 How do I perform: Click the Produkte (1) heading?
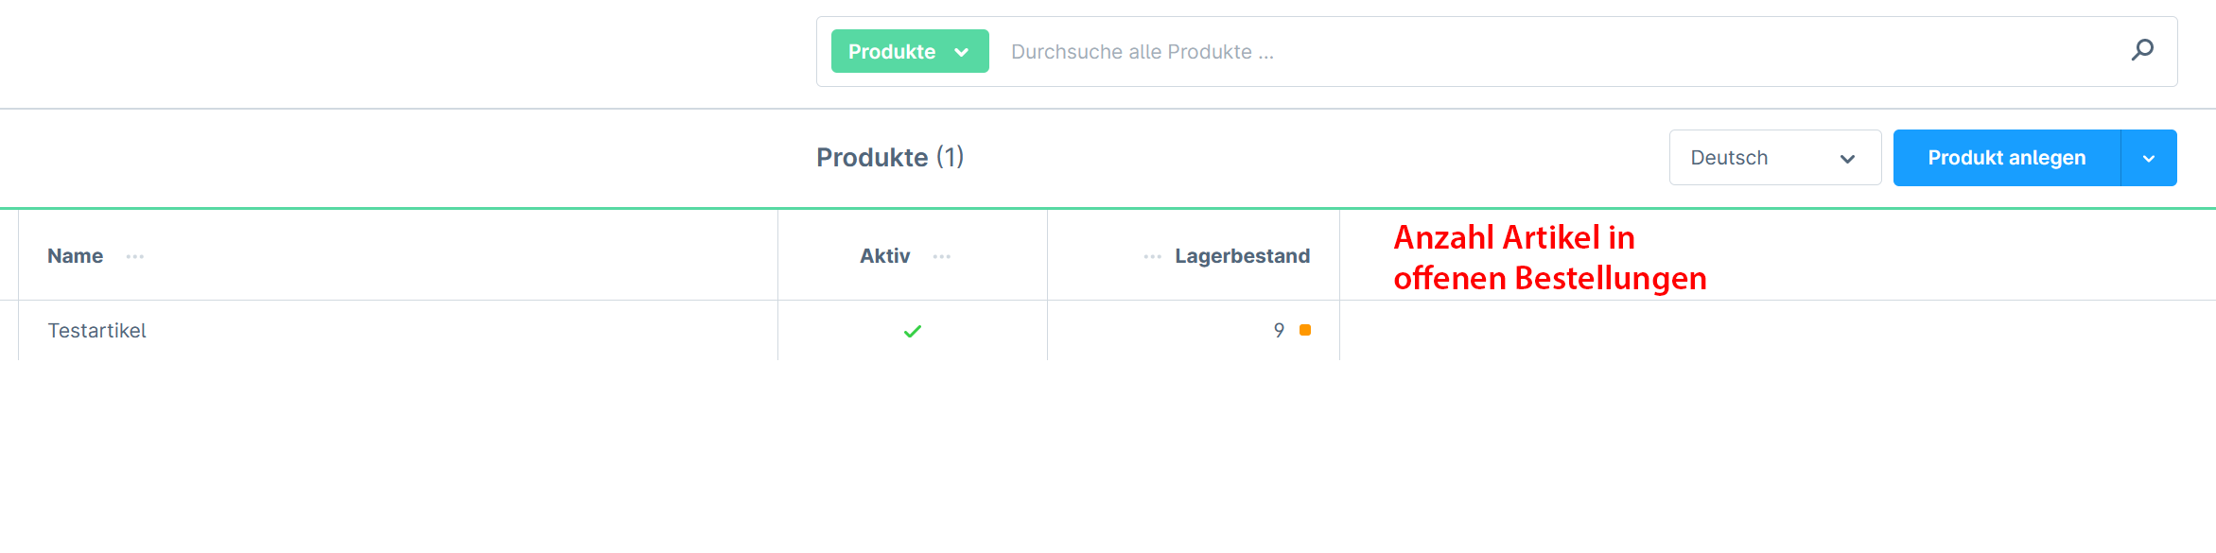tap(890, 157)
